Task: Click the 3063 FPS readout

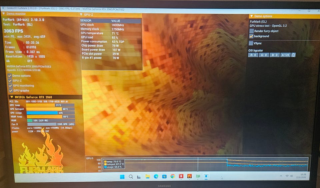Action: (13, 31)
